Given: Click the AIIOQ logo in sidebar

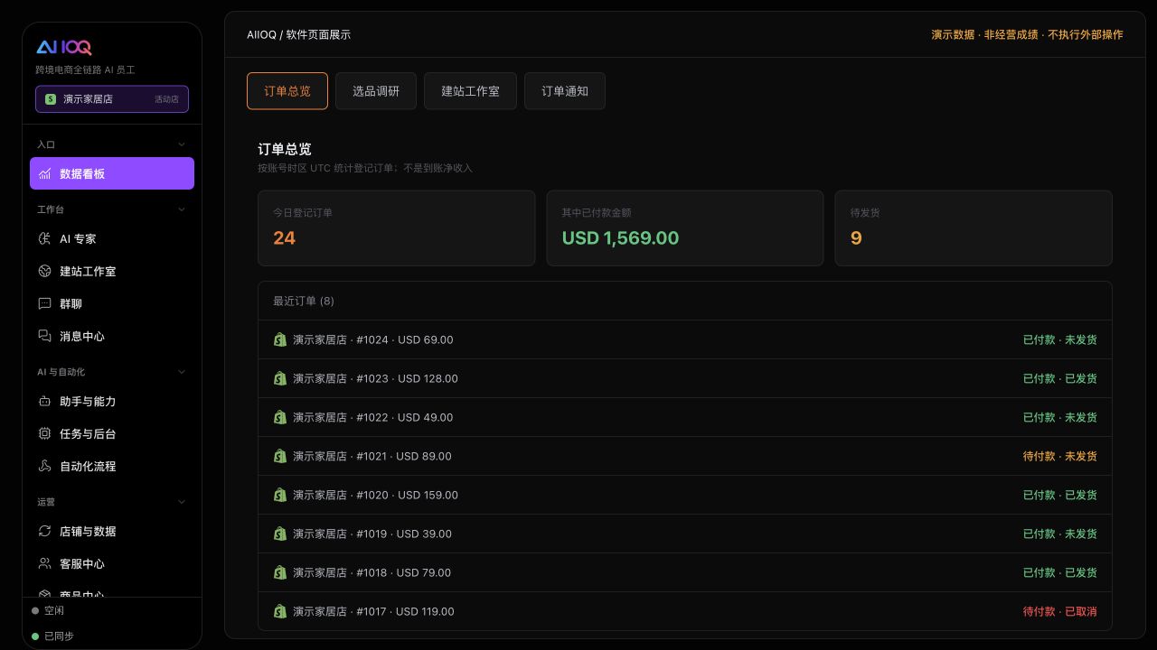Looking at the screenshot, I should [64, 47].
